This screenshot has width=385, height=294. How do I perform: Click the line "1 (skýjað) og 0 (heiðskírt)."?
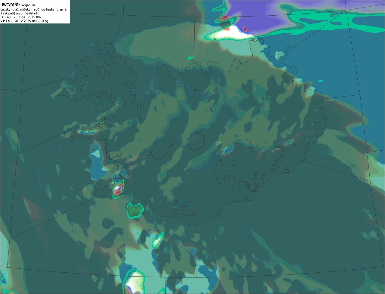click(20, 13)
